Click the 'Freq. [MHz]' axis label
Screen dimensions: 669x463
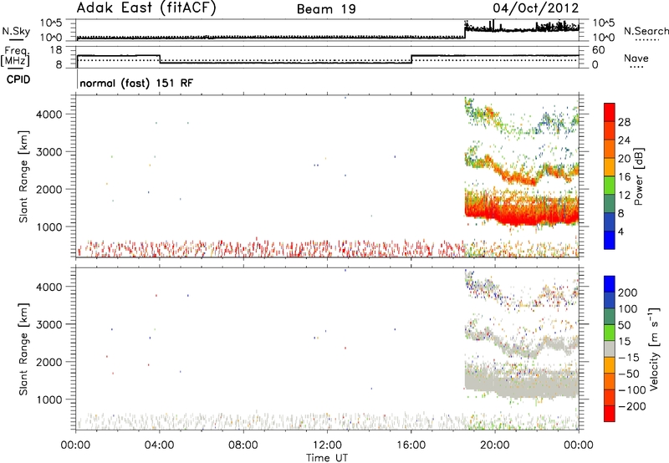point(16,56)
